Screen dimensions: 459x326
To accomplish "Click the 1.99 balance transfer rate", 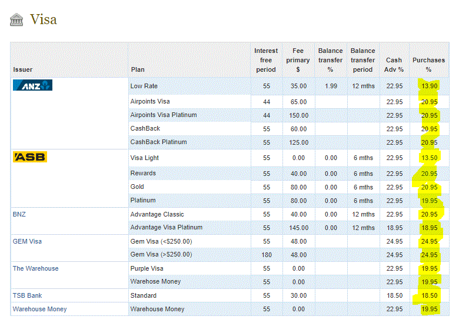I will coord(331,86).
